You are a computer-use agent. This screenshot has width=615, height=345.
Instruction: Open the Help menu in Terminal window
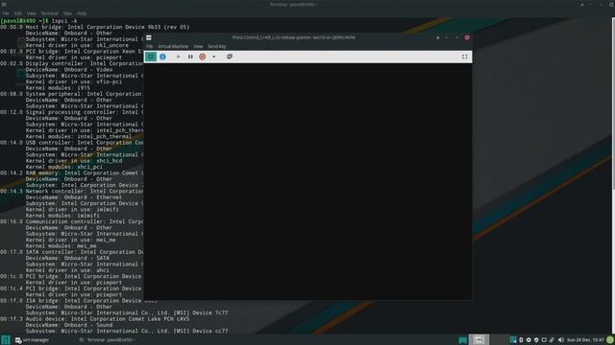pyautogui.click(x=82, y=13)
